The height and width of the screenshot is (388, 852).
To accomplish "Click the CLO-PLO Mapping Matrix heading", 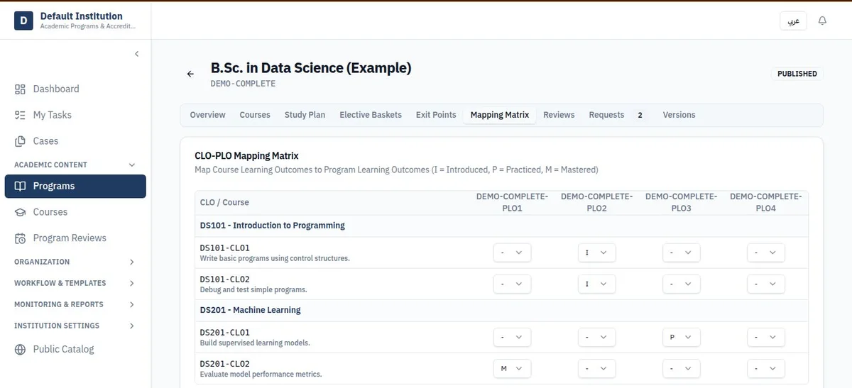I will pos(246,155).
